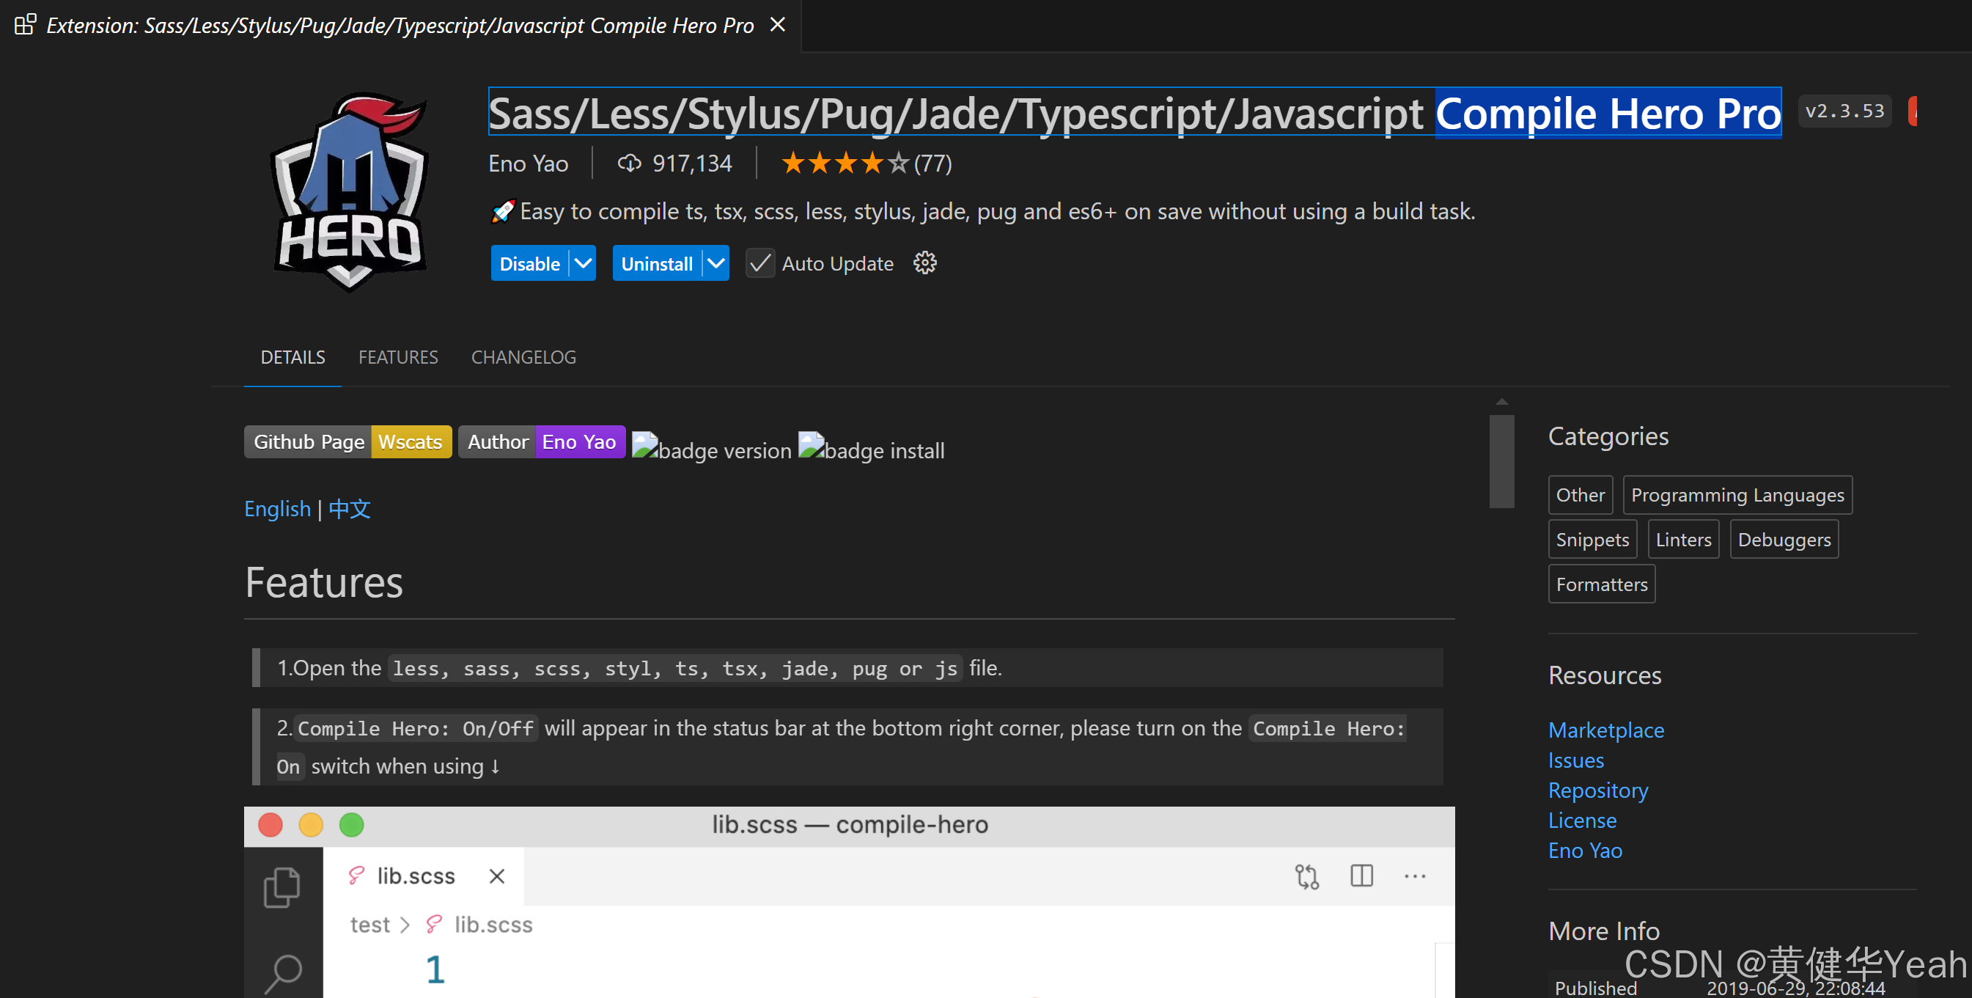Toggle the Auto Update checkbox

[759, 263]
